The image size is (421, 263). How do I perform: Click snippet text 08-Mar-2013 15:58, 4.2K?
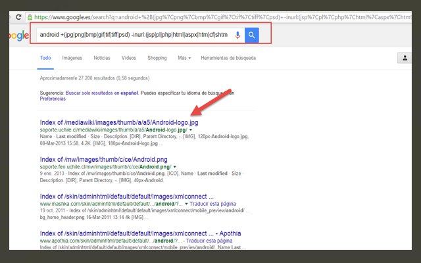pyautogui.click(x=66, y=143)
